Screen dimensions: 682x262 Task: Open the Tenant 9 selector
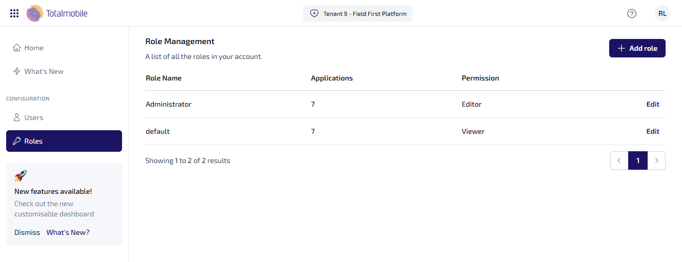click(357, 13)
